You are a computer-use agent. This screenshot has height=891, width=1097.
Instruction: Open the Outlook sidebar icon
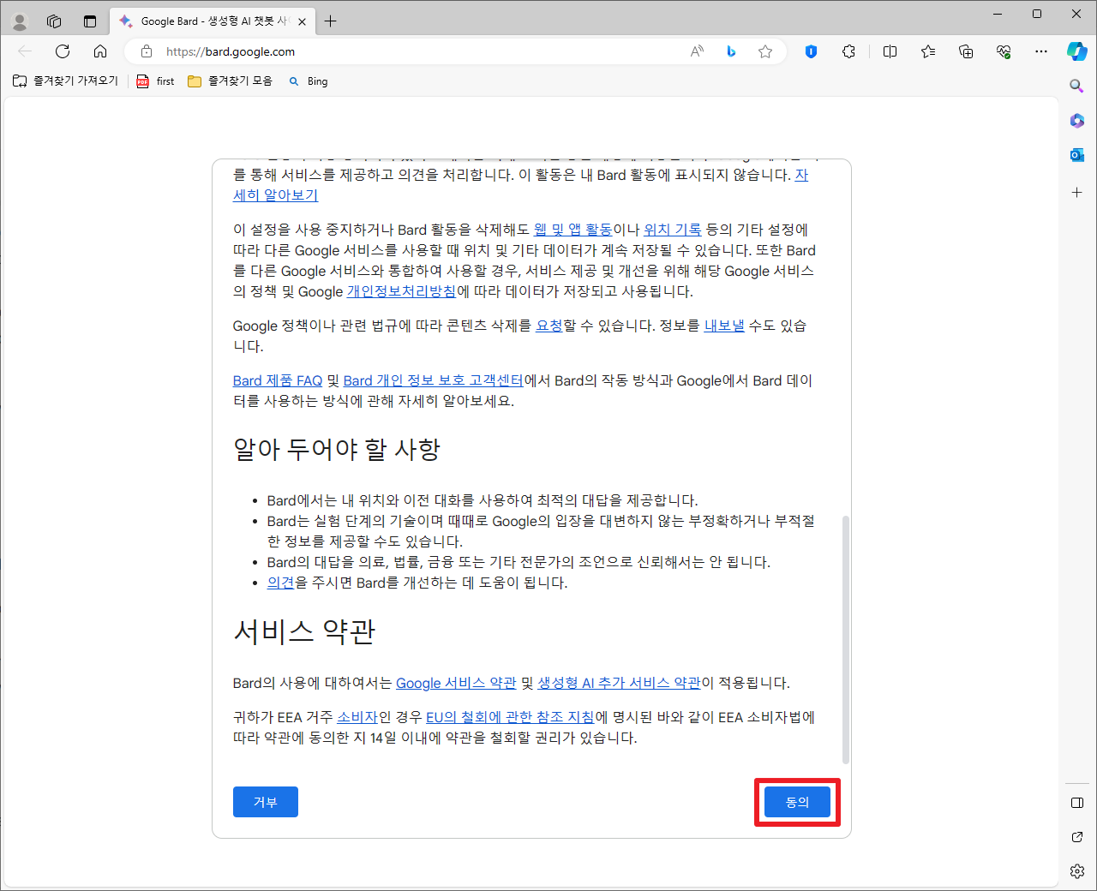tap(1077, 155)
